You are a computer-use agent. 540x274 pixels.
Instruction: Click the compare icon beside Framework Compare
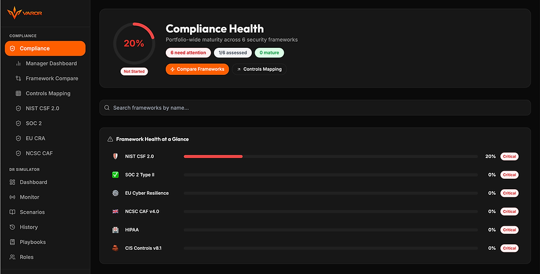click(19, 78)
